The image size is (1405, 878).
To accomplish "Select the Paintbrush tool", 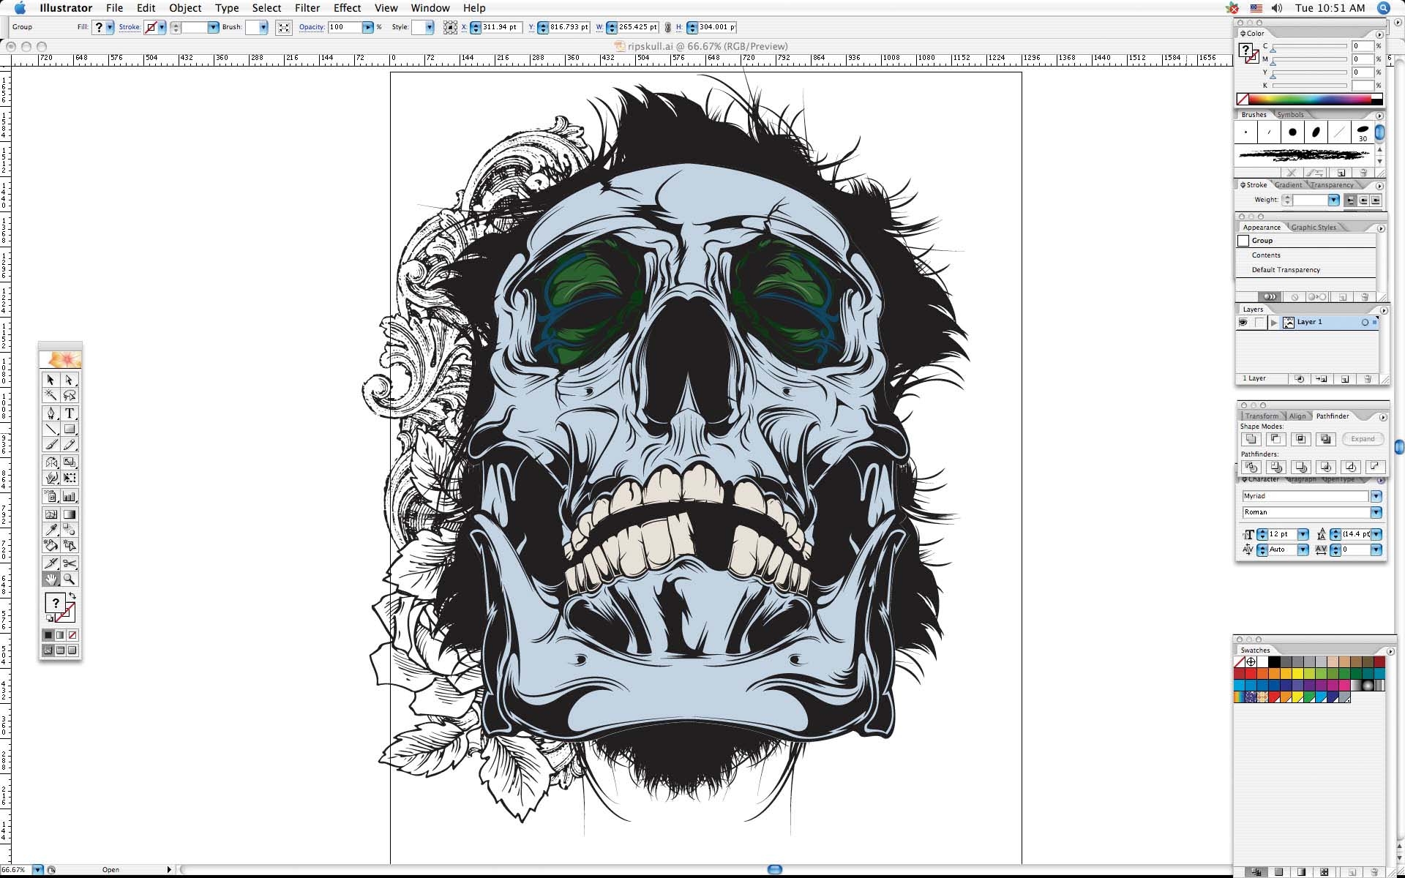I will point(50,445).
